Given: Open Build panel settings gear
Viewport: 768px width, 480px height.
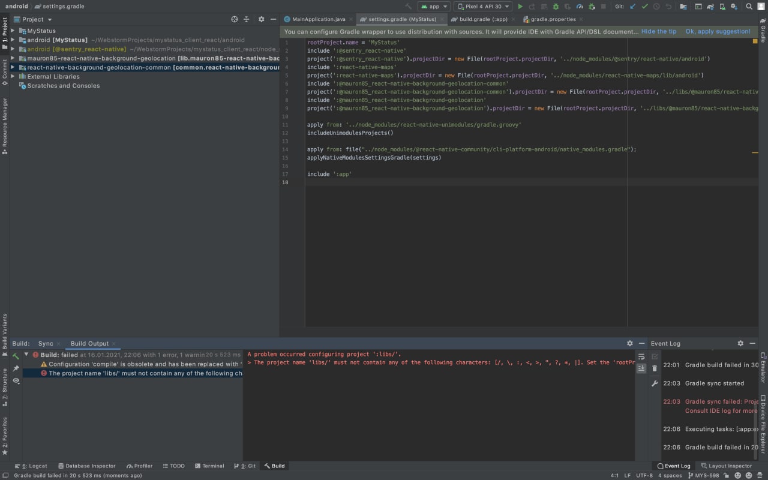Looking at the screenshot, I should [629, 343].
